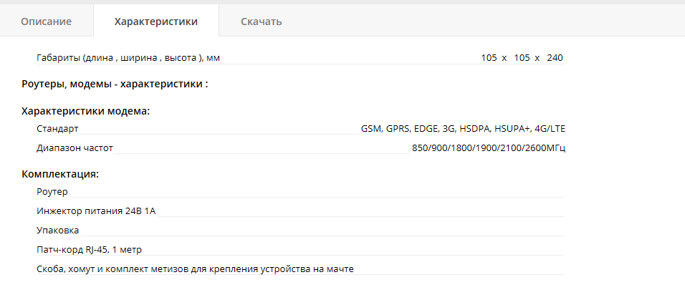
Task: Click the GSM, GPRS, EDGE standards value
Action: click(463, 129)
